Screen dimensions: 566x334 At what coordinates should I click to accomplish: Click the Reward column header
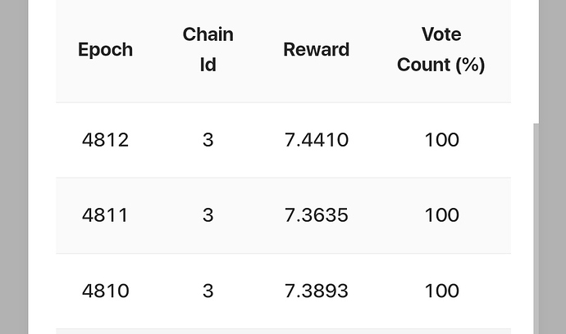point(316,50)
